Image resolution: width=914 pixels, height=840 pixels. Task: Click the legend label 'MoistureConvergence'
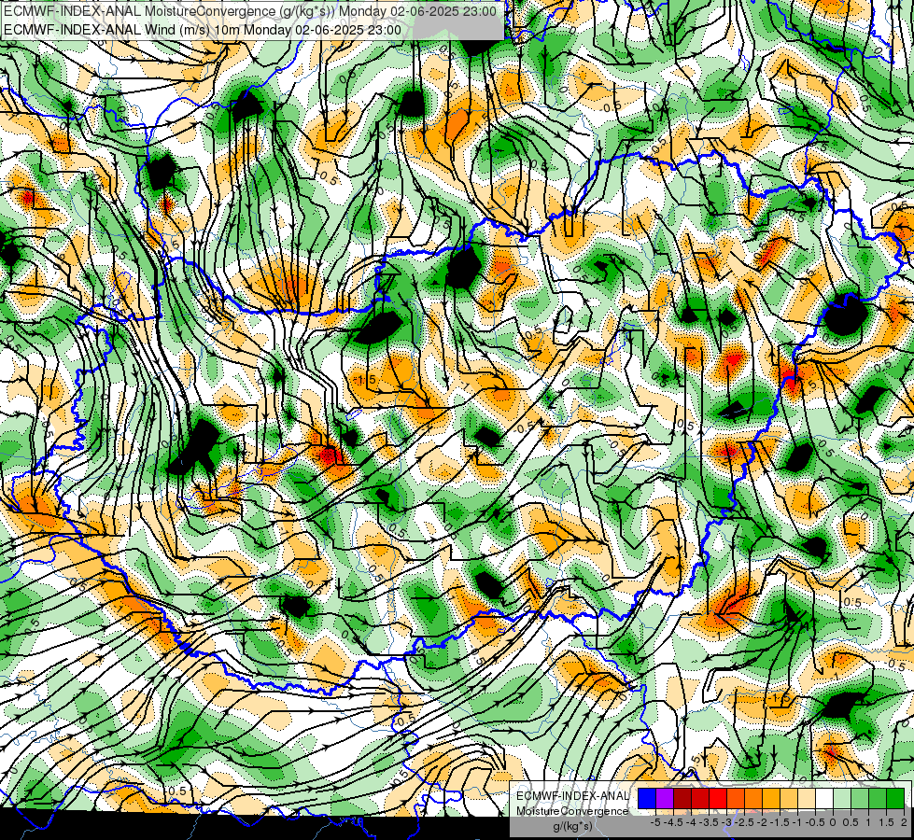point(572,811)
